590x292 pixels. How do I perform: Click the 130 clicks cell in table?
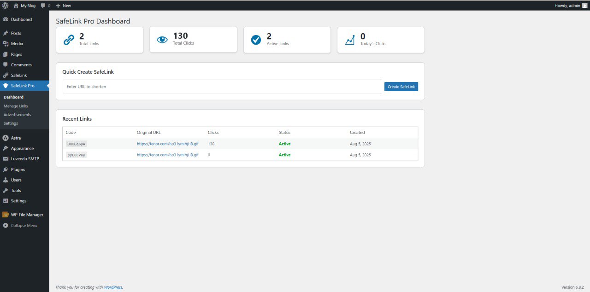point(211,144)
